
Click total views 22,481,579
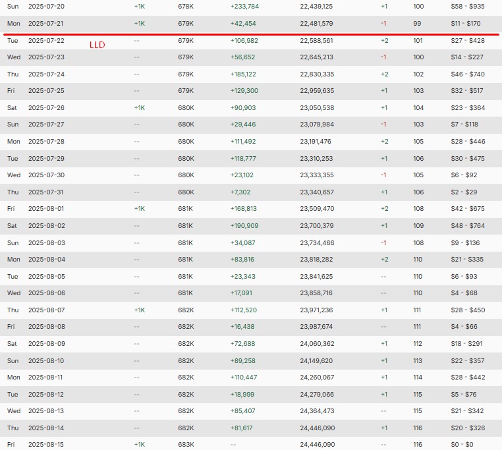coord(316,23)
